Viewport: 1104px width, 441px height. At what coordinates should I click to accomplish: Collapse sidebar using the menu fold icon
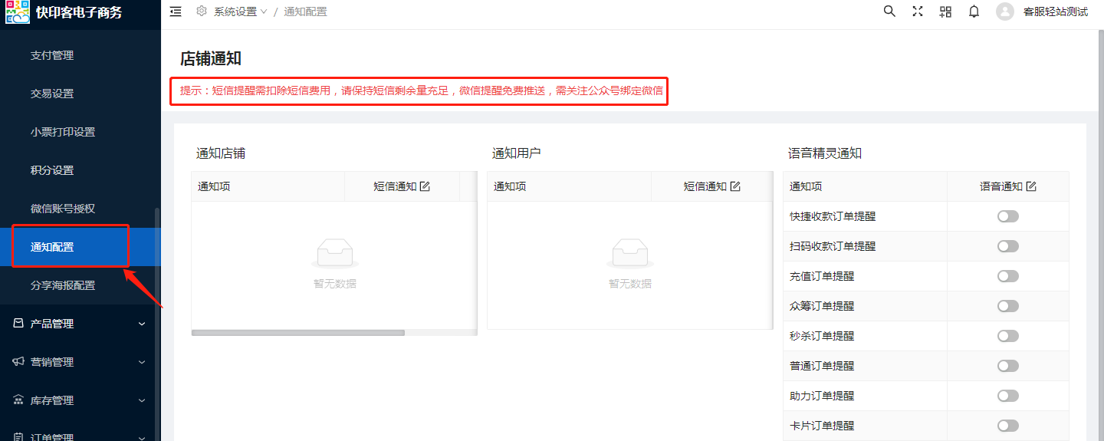[176, 12]
